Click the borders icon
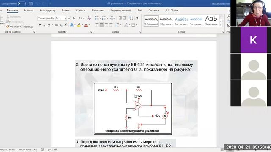Viewport: 271px width, 152px height. pyautogui.click(x=133, y=25)
